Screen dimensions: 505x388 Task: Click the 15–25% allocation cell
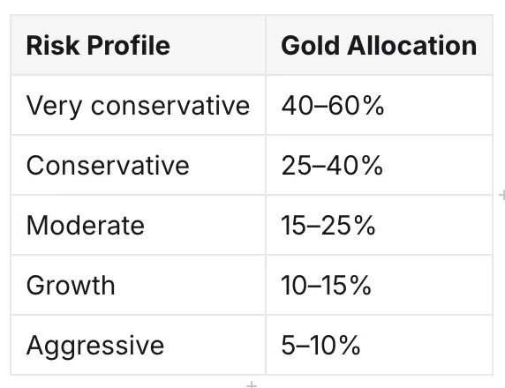click(380, 225)
